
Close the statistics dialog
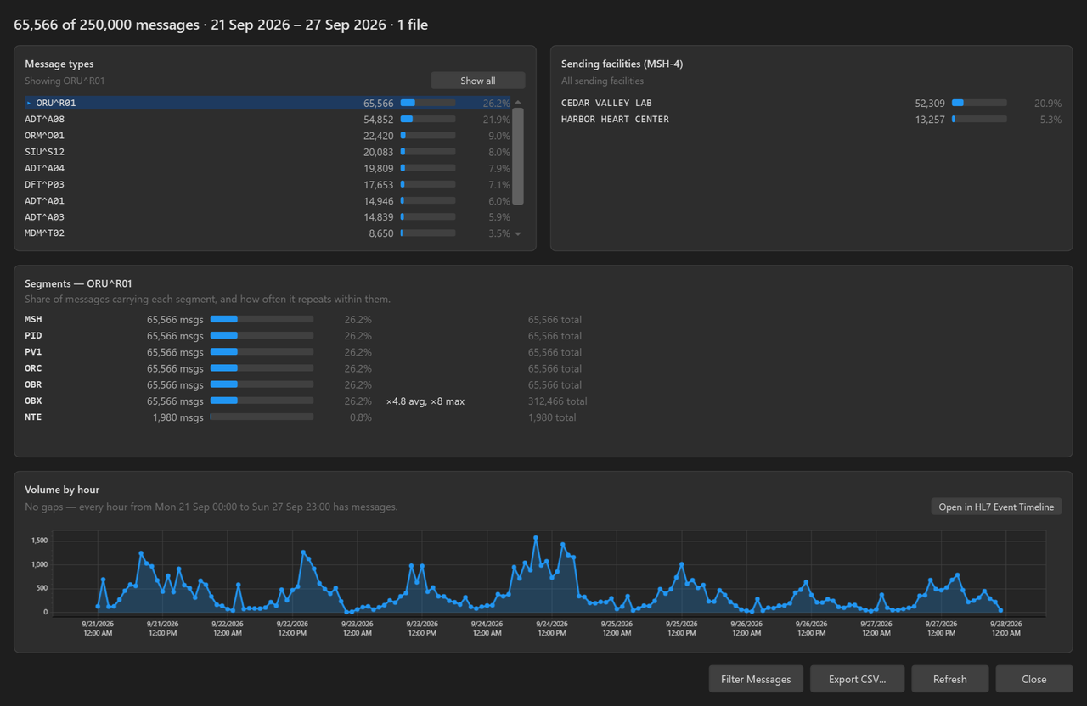pos(1033,679)
